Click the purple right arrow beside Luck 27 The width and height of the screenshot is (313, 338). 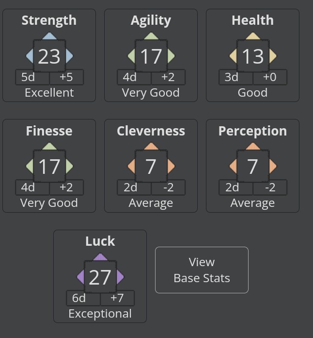121,277
